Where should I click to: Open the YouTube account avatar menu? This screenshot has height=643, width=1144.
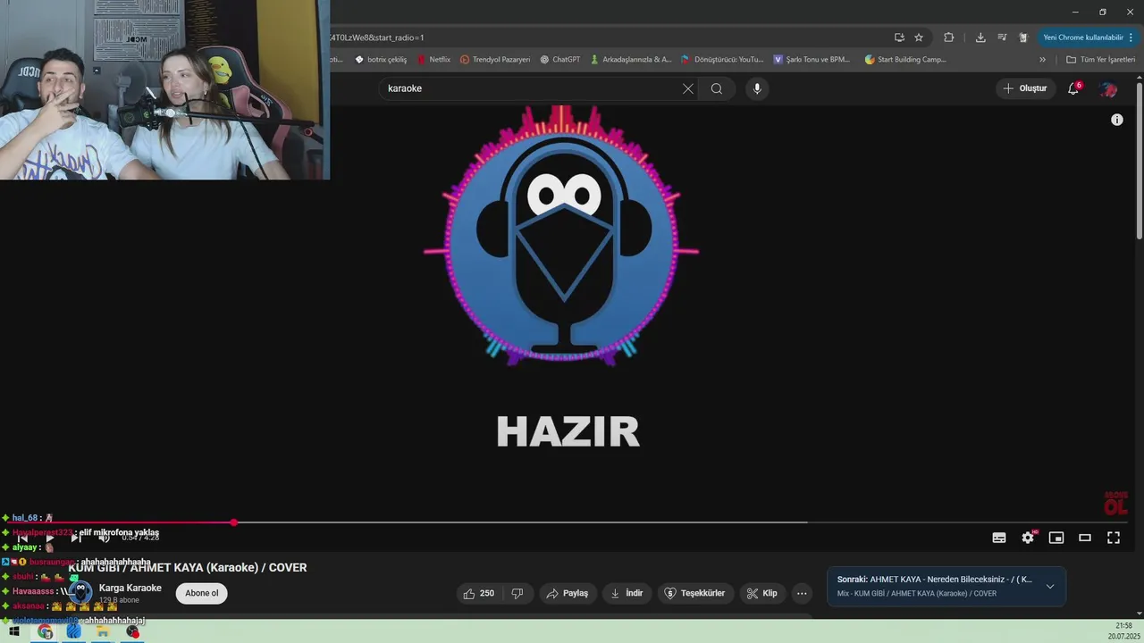click(x=1109, y=88)
